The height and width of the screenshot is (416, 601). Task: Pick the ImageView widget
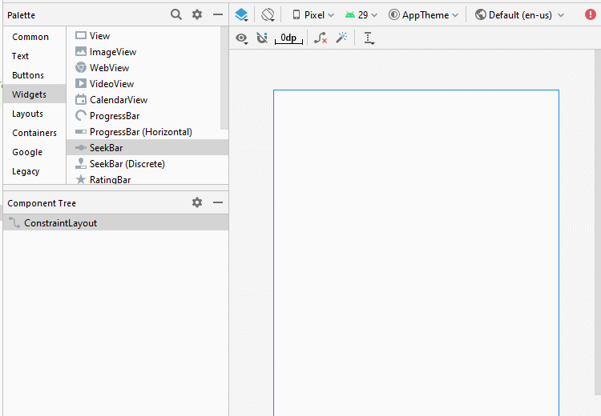coord(143,52)
